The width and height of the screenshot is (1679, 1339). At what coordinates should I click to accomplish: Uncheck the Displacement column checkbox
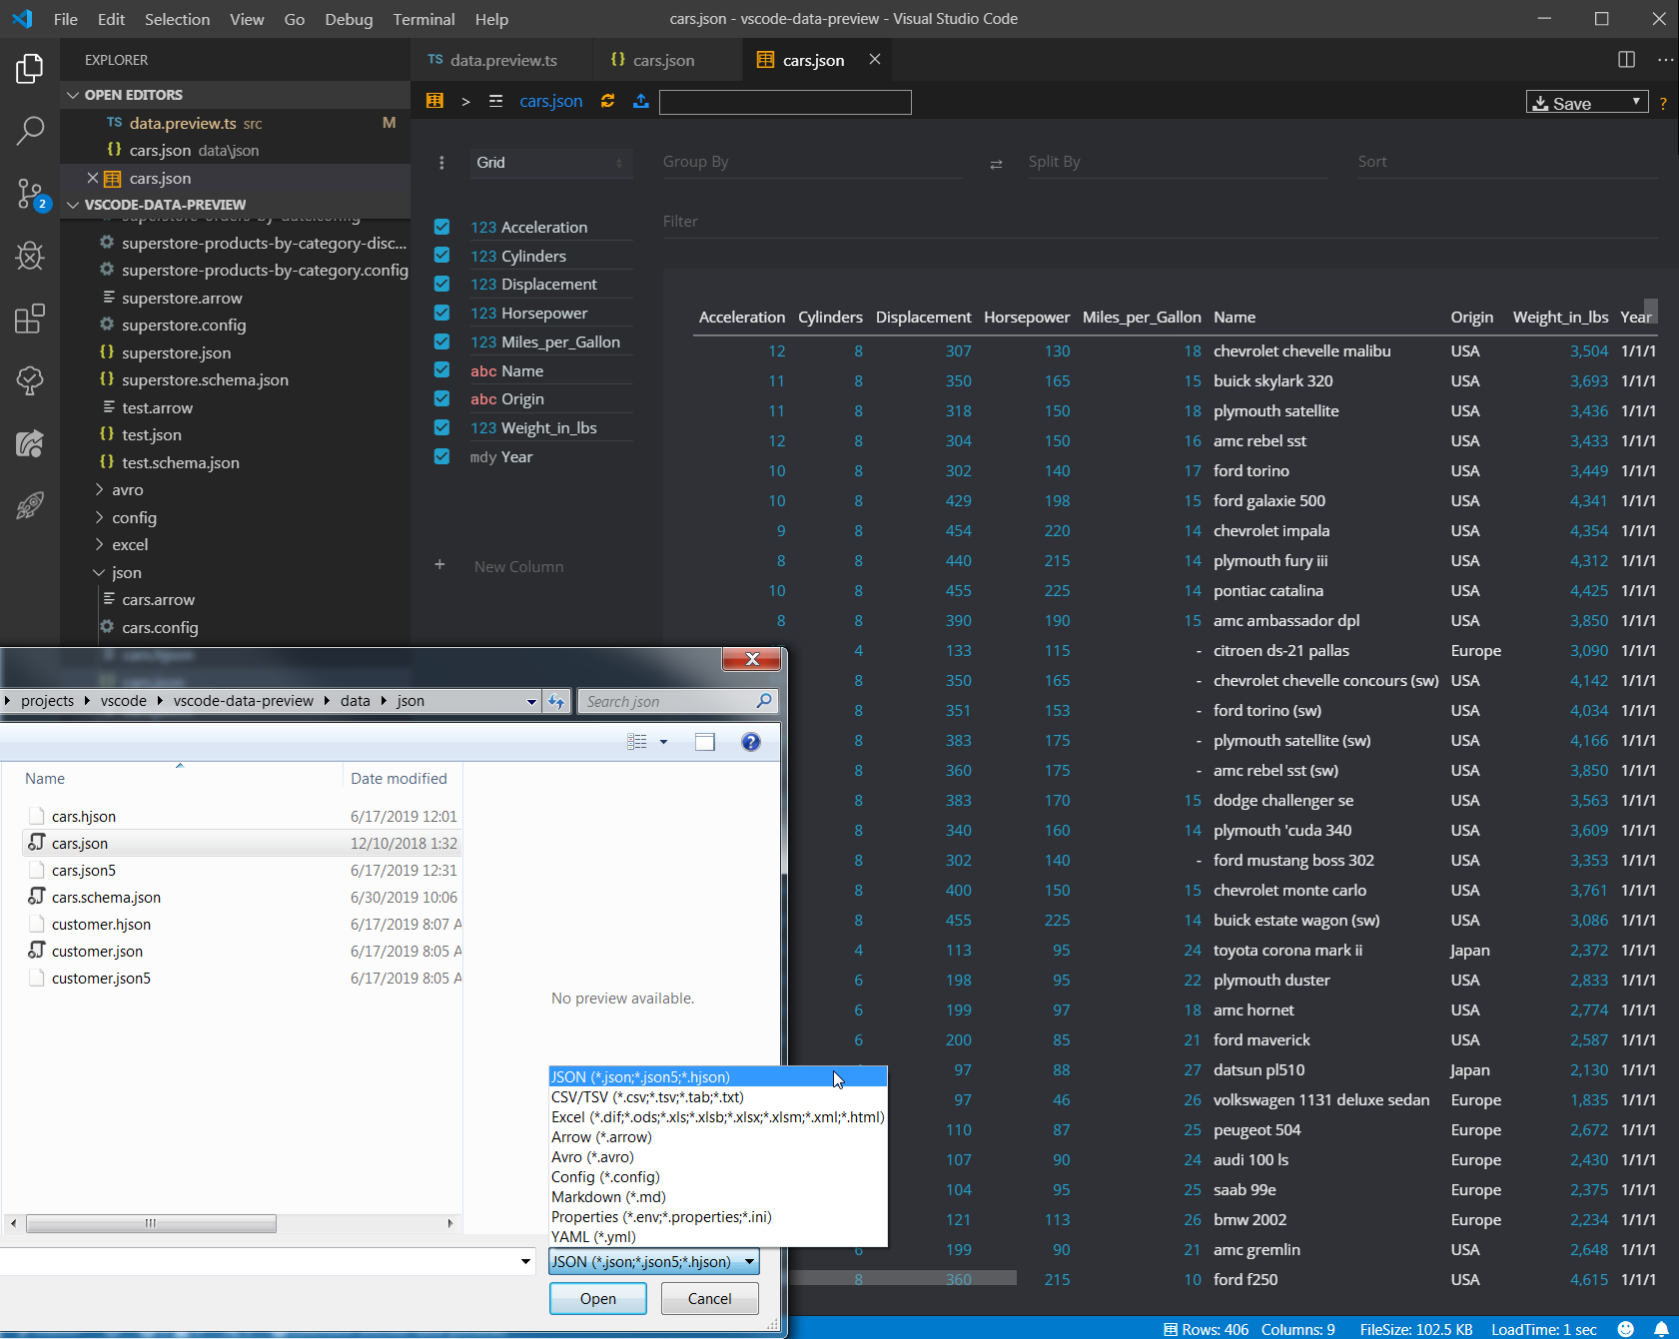coord(441,284)
